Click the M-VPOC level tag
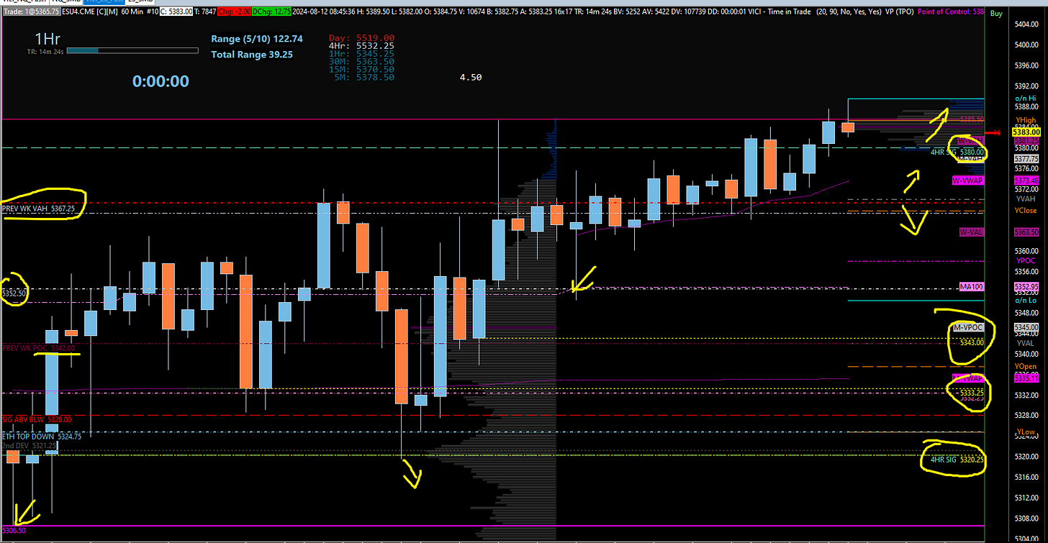Screen dimensions: 1048x543 (x=969, y=327)
